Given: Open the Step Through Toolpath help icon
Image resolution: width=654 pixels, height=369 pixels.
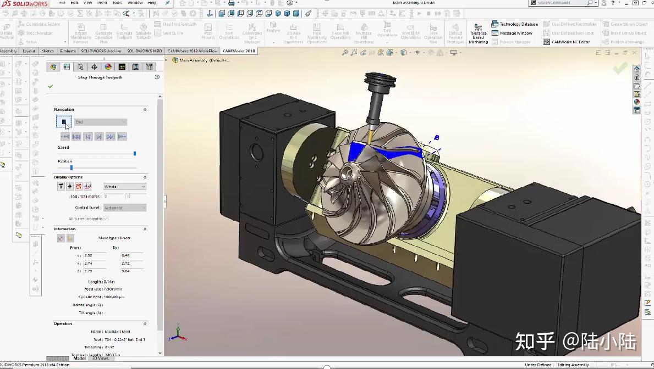Looking at the screenshot, I should (157, 77).
